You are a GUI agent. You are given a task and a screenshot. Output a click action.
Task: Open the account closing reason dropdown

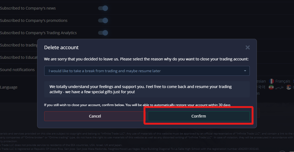147,71
